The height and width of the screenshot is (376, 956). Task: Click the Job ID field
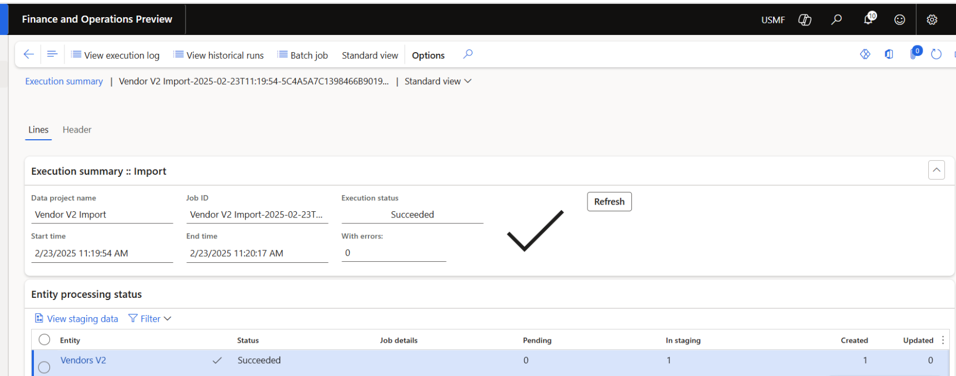pyautogui.click(x=257, y=215)
